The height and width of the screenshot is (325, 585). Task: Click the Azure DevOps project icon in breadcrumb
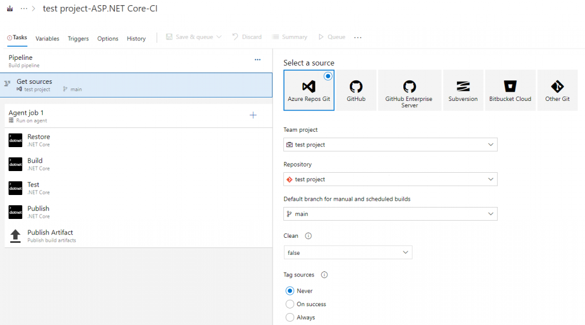(x=10, y=9)
